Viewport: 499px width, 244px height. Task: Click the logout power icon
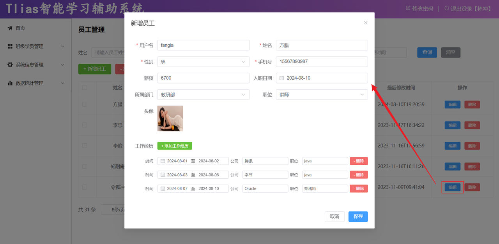coord(447,8)
